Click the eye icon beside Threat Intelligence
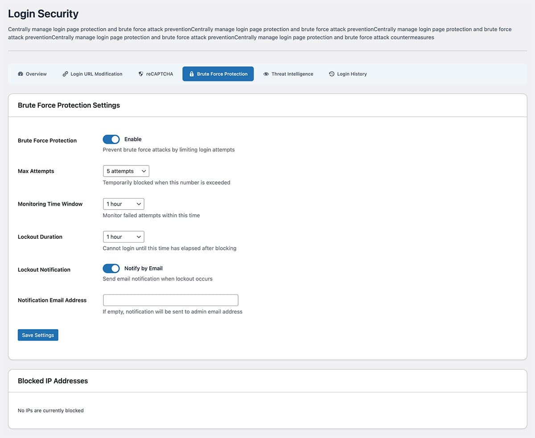Screen dimensions: 535x438 (x=266, y=74)
